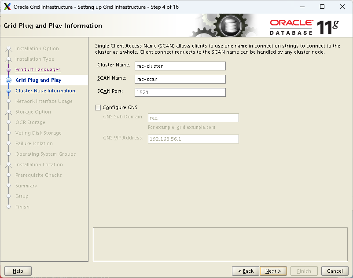Click the Back button
353x278 pixels.
246,271
